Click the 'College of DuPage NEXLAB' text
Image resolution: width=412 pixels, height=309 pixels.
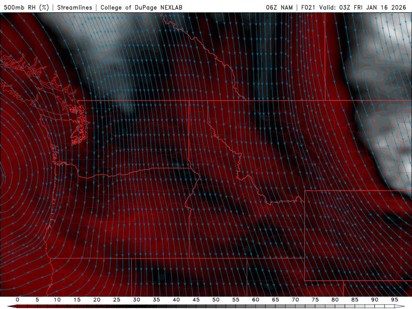[141, 7]
